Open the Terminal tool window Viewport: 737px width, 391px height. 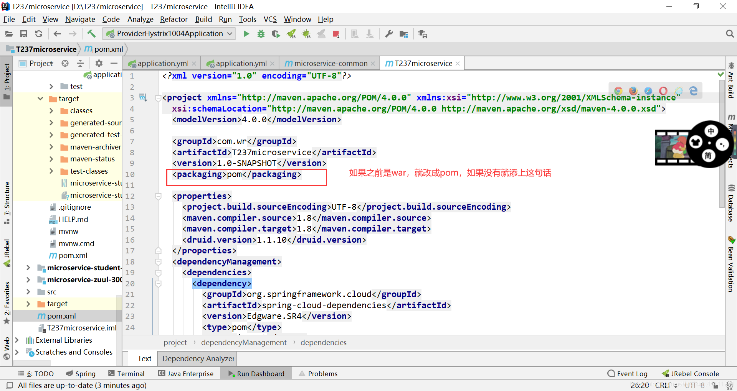126,373
